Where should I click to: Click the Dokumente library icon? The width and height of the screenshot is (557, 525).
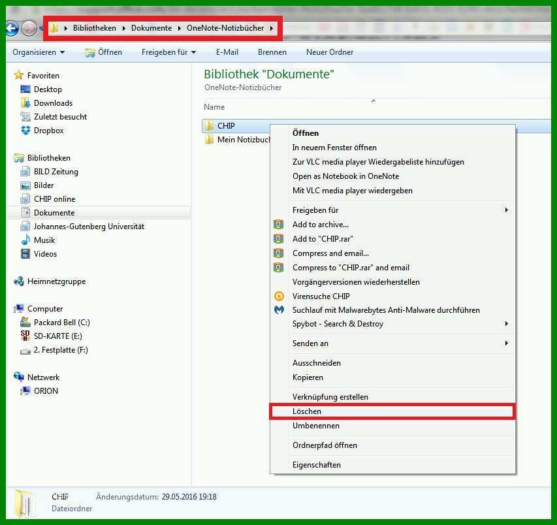coord(25,212)
